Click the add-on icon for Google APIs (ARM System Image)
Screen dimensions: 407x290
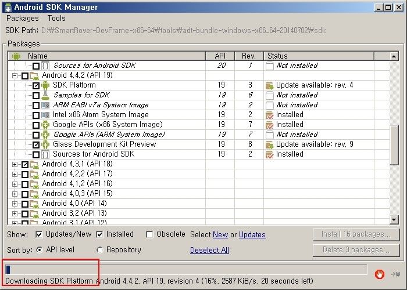pyautogui.click(x=45, y=135)
